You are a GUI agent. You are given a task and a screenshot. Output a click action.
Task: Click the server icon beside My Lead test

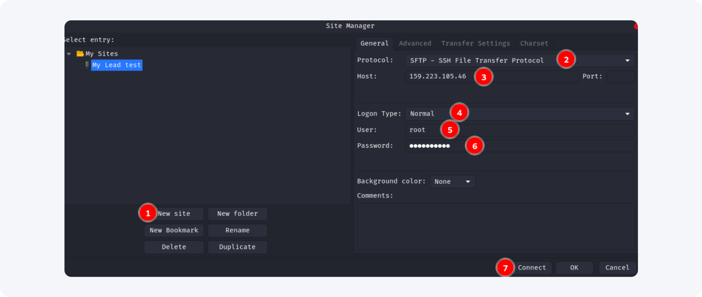87,65
